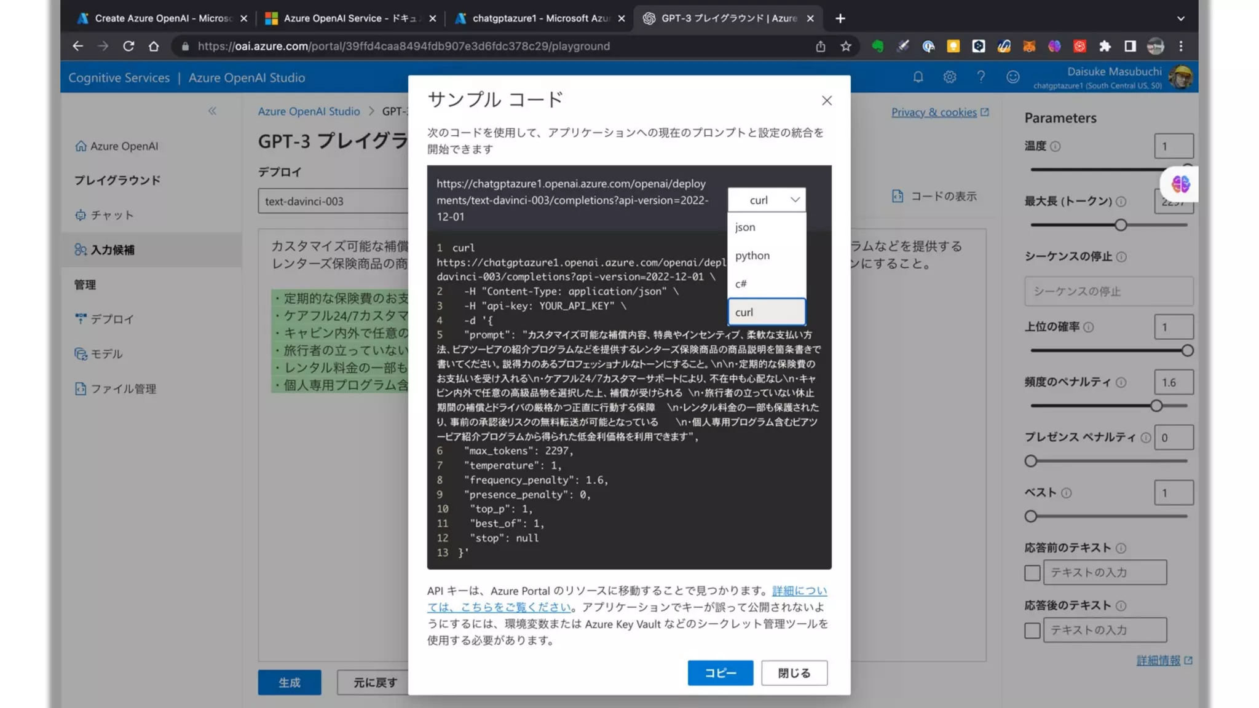Adjust the 頻度のペナルティ slider handle
1259x708 pixels.
click(x=1156, y=406)
